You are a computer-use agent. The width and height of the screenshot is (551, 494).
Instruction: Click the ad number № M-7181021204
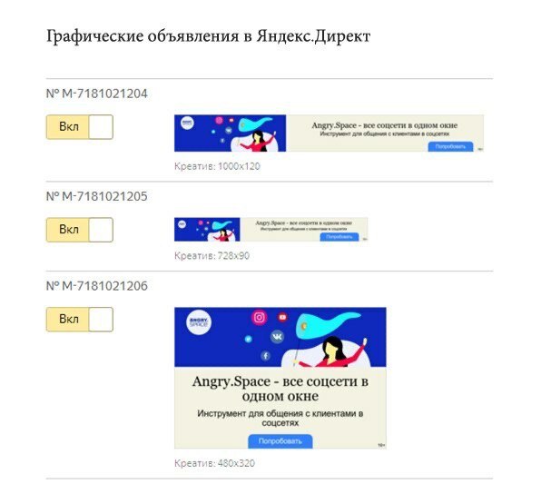pyautogui.click(x=96, y=94)
